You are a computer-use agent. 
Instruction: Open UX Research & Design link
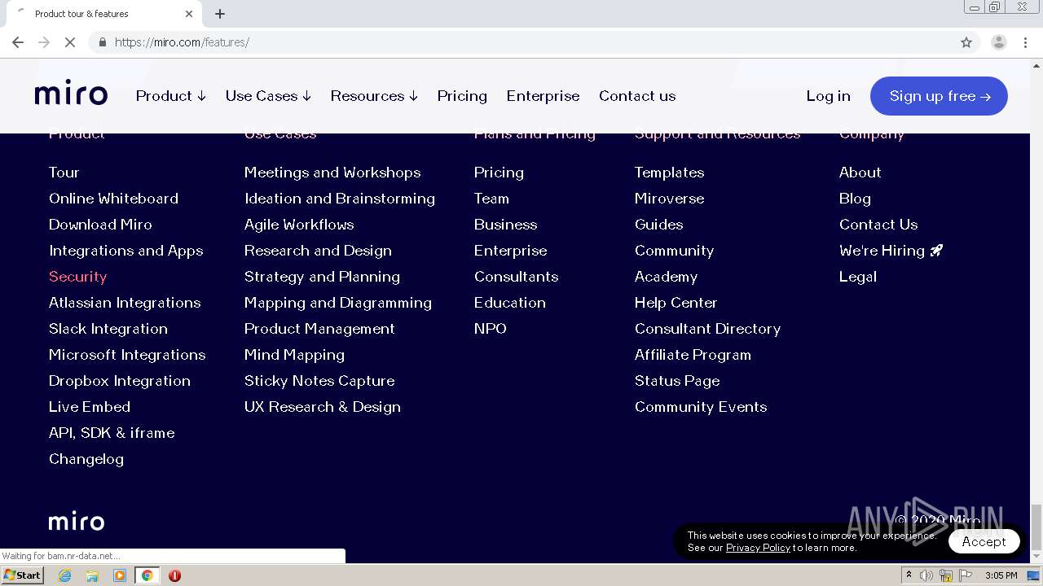coord(323,407)
